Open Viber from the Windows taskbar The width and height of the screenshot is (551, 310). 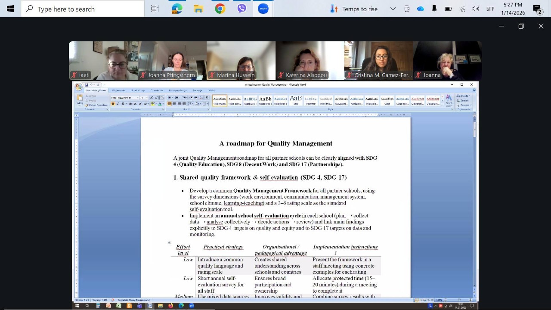tap(242, 9)
